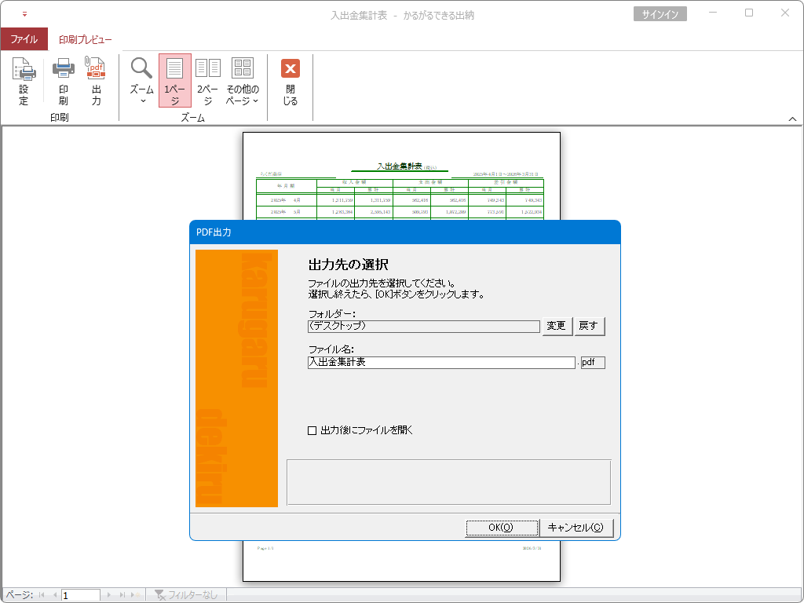Enable 出力後にファイルを開く checkbox
This screenshot has width=804, height=603.
(312, 430)
